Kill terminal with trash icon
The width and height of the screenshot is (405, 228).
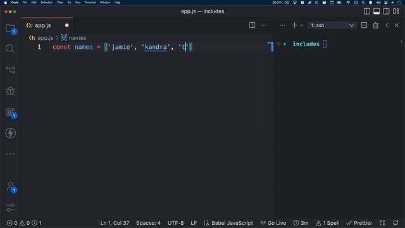pyautogui.click(x=375, y=25)
